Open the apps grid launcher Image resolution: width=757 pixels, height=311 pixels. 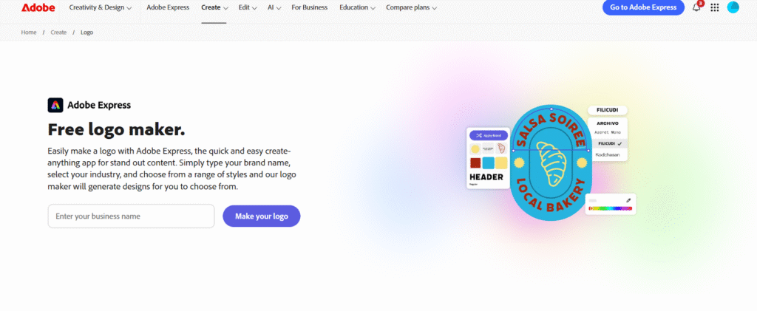coord(714,7)
